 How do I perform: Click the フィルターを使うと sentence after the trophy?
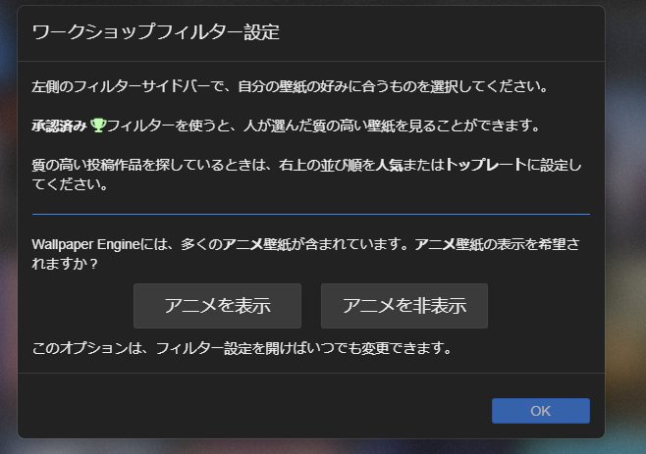[x=169, y=126]
